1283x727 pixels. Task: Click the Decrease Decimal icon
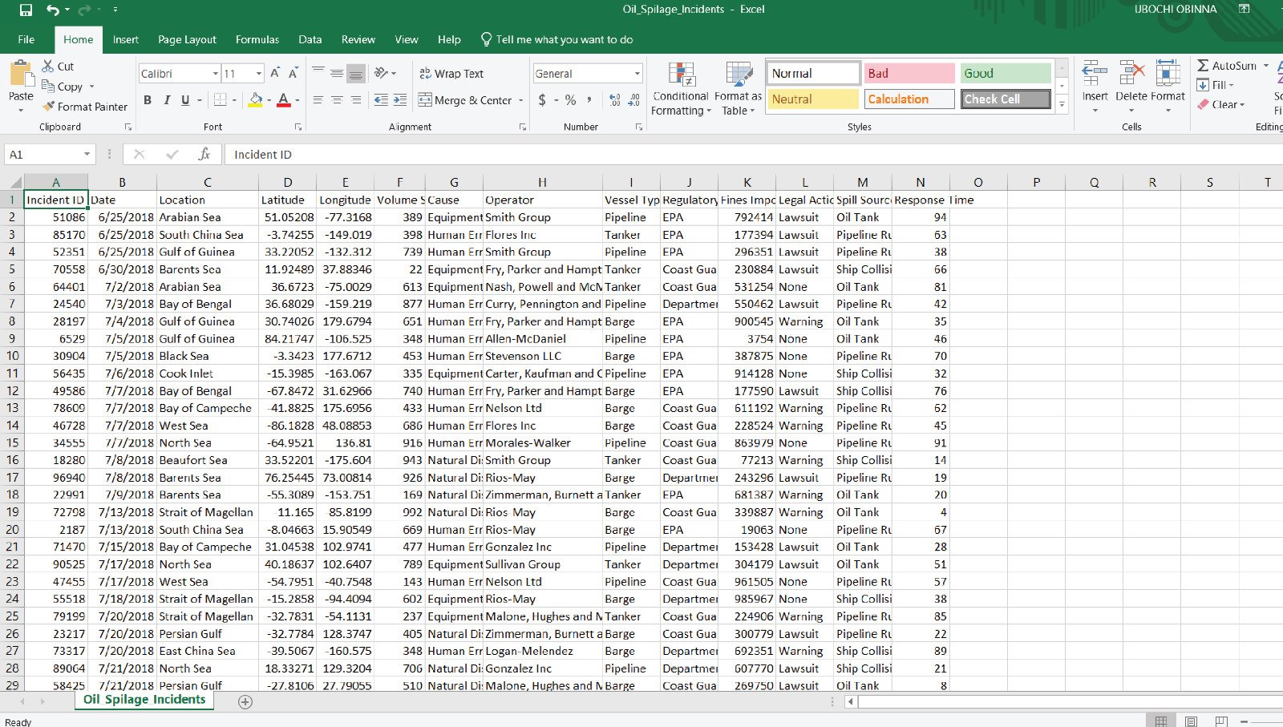point(633,100)
